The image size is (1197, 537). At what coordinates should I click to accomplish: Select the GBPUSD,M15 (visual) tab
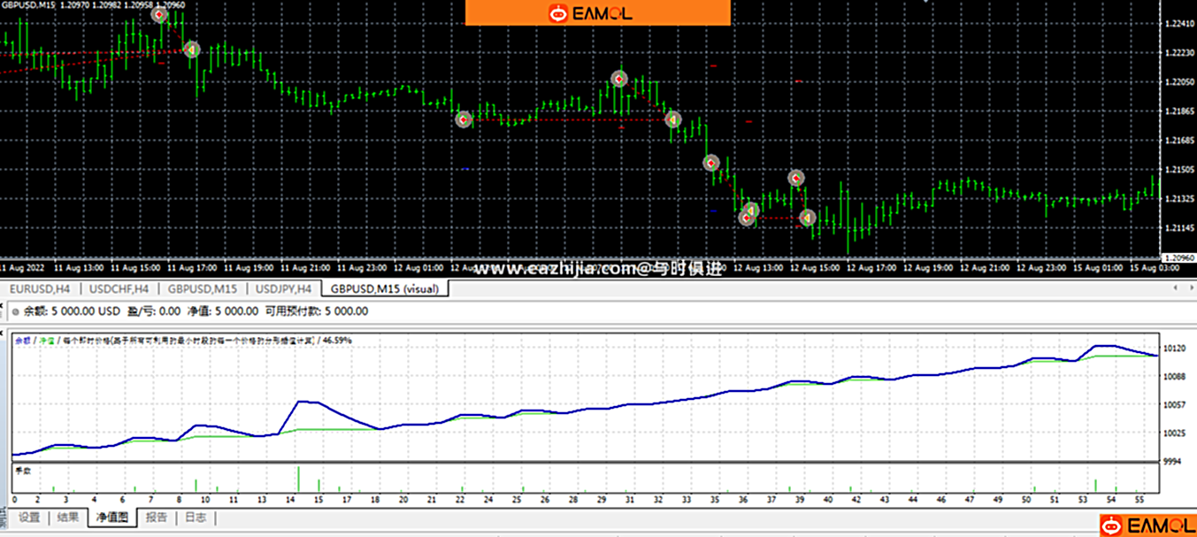pyautogui.click(x=384, y=288)
